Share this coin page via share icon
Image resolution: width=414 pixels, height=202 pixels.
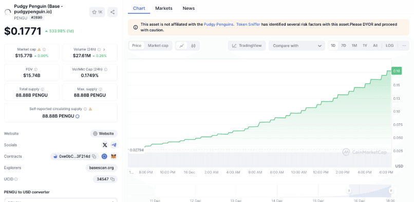(112, 12)
